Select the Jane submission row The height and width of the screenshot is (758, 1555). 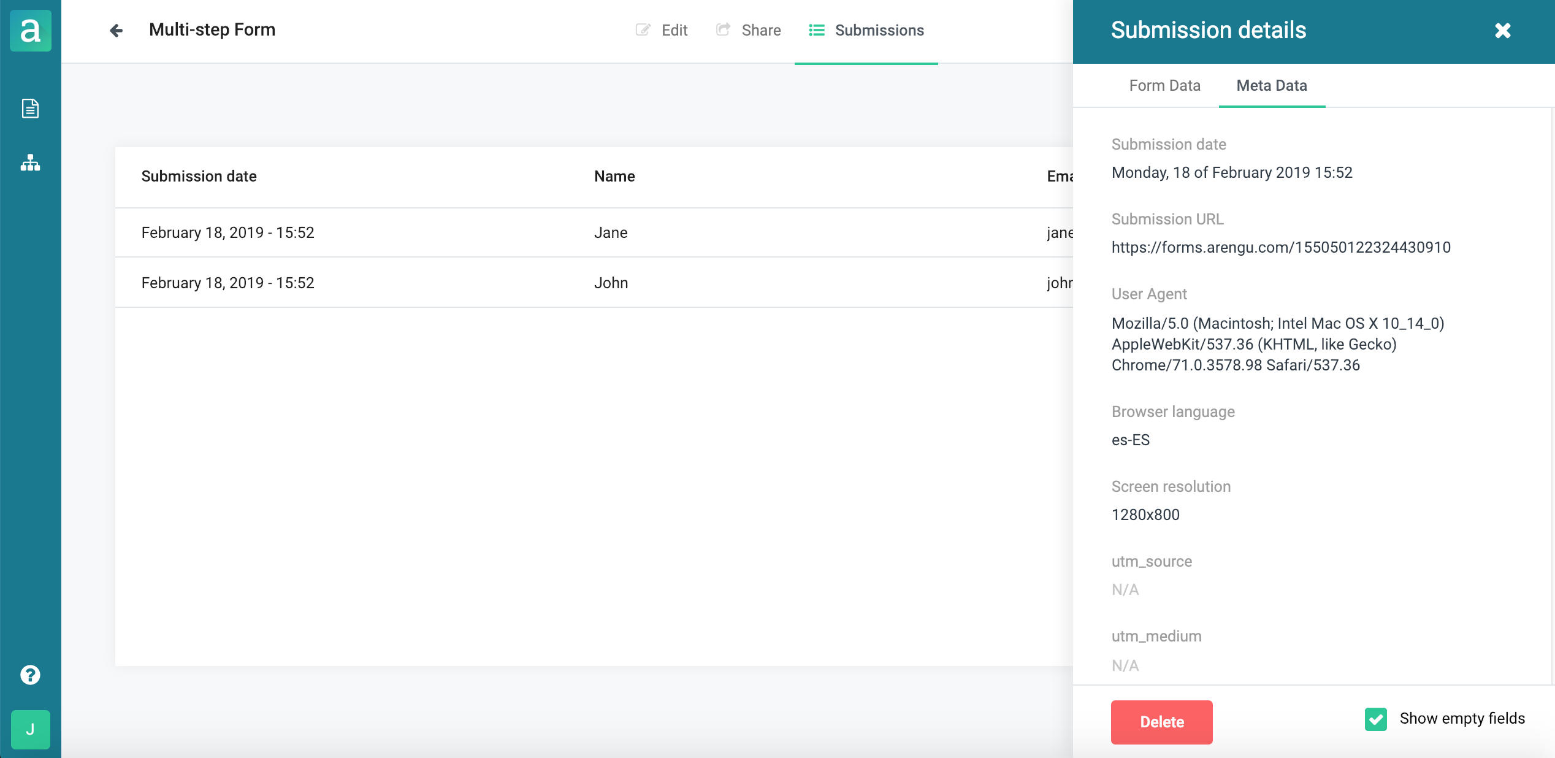point(594,232)
